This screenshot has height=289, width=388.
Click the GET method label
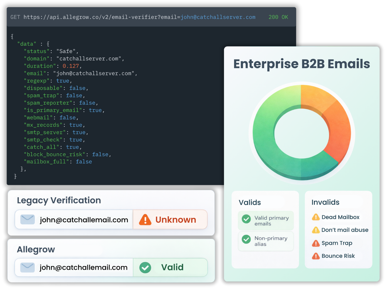(x=15, y=17)
